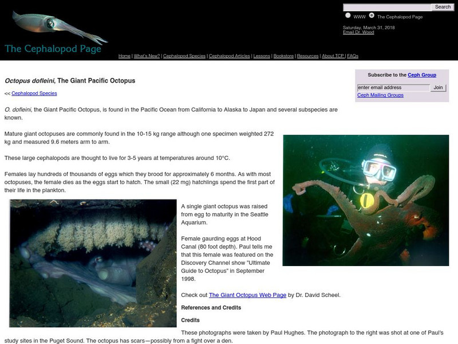The height and width of the screenshot is (344, 458).
Task: Open the Resources navigation link
Action: coord(307,56)
